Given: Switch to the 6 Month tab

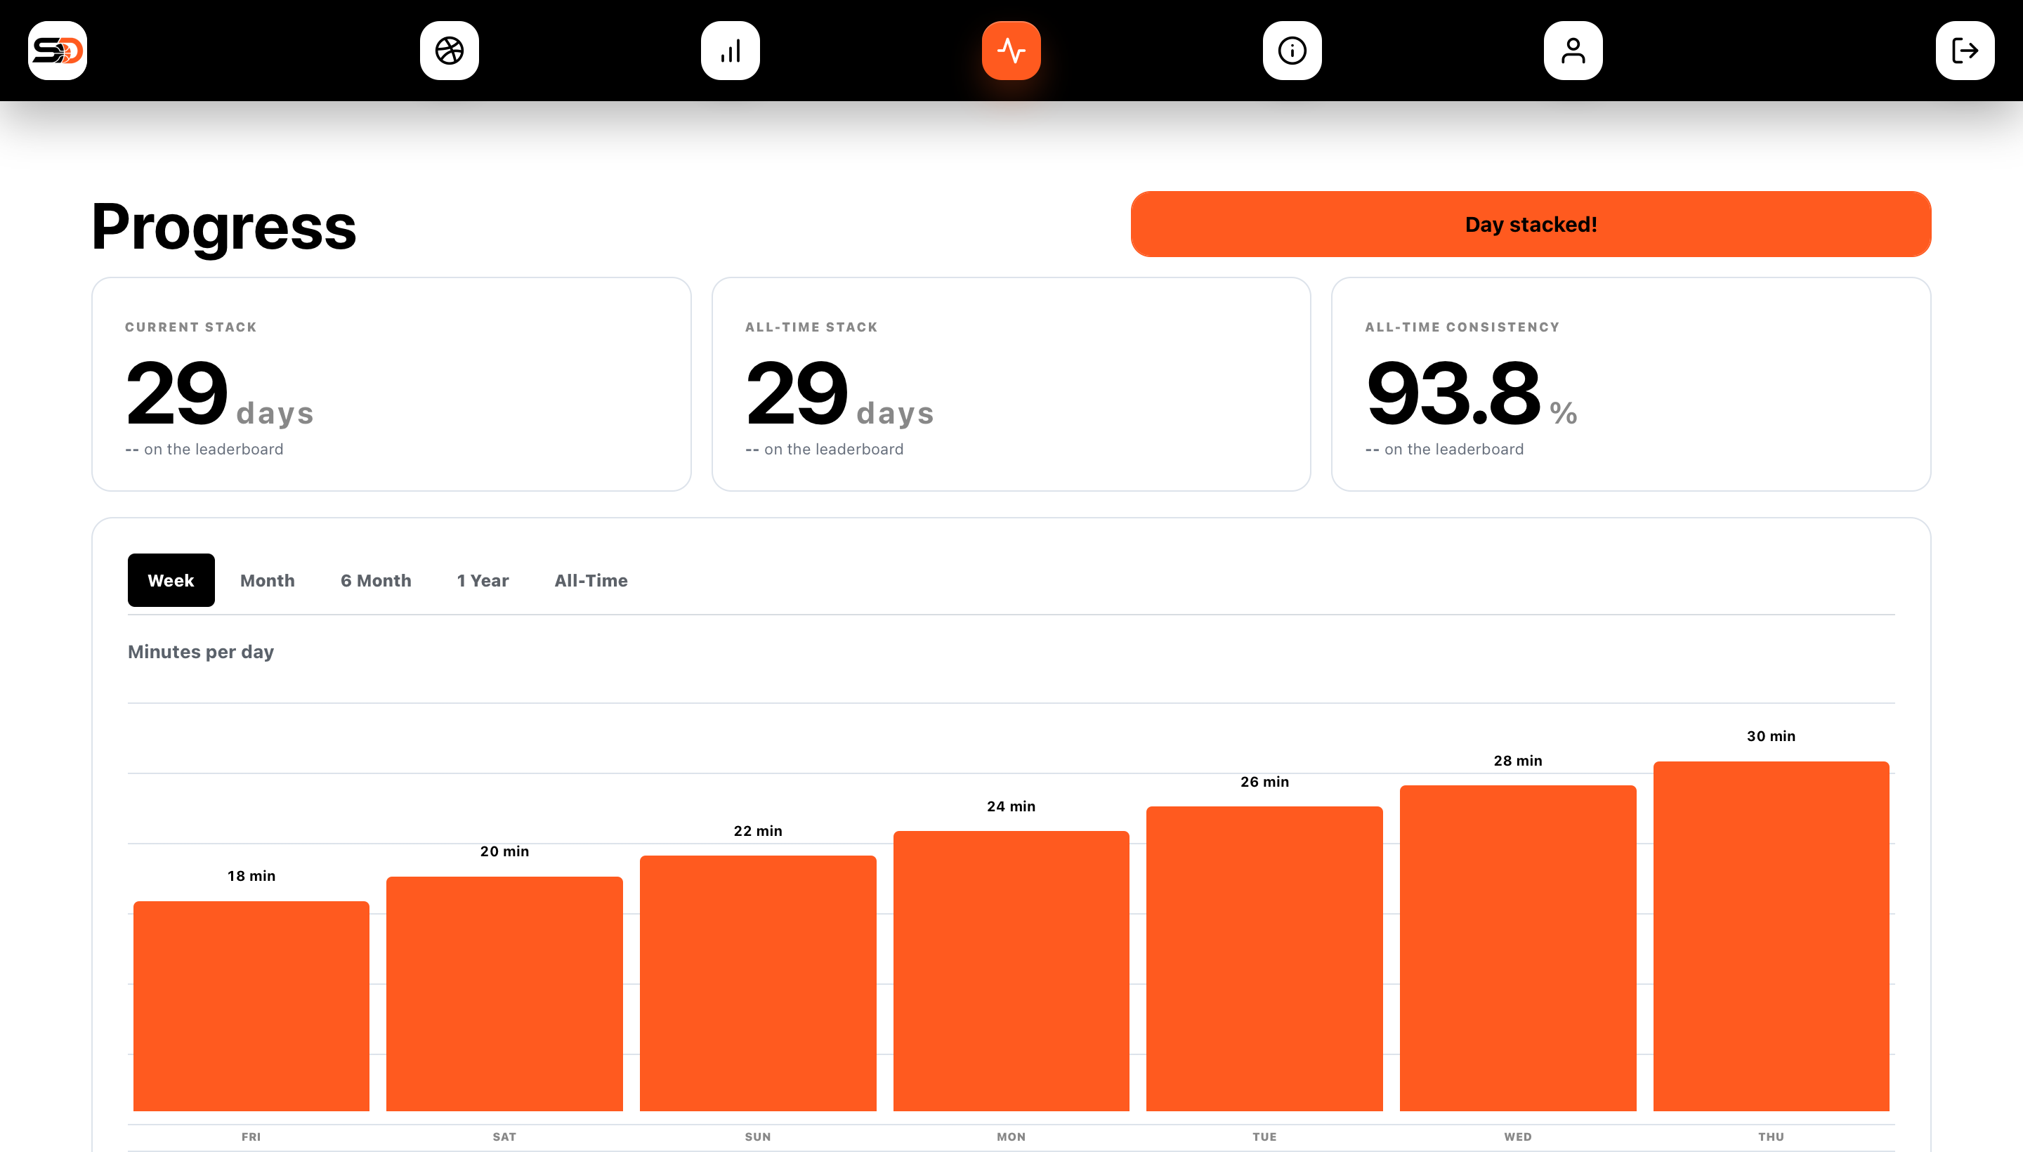Looking at the screenshot, I should coord(376,580).
